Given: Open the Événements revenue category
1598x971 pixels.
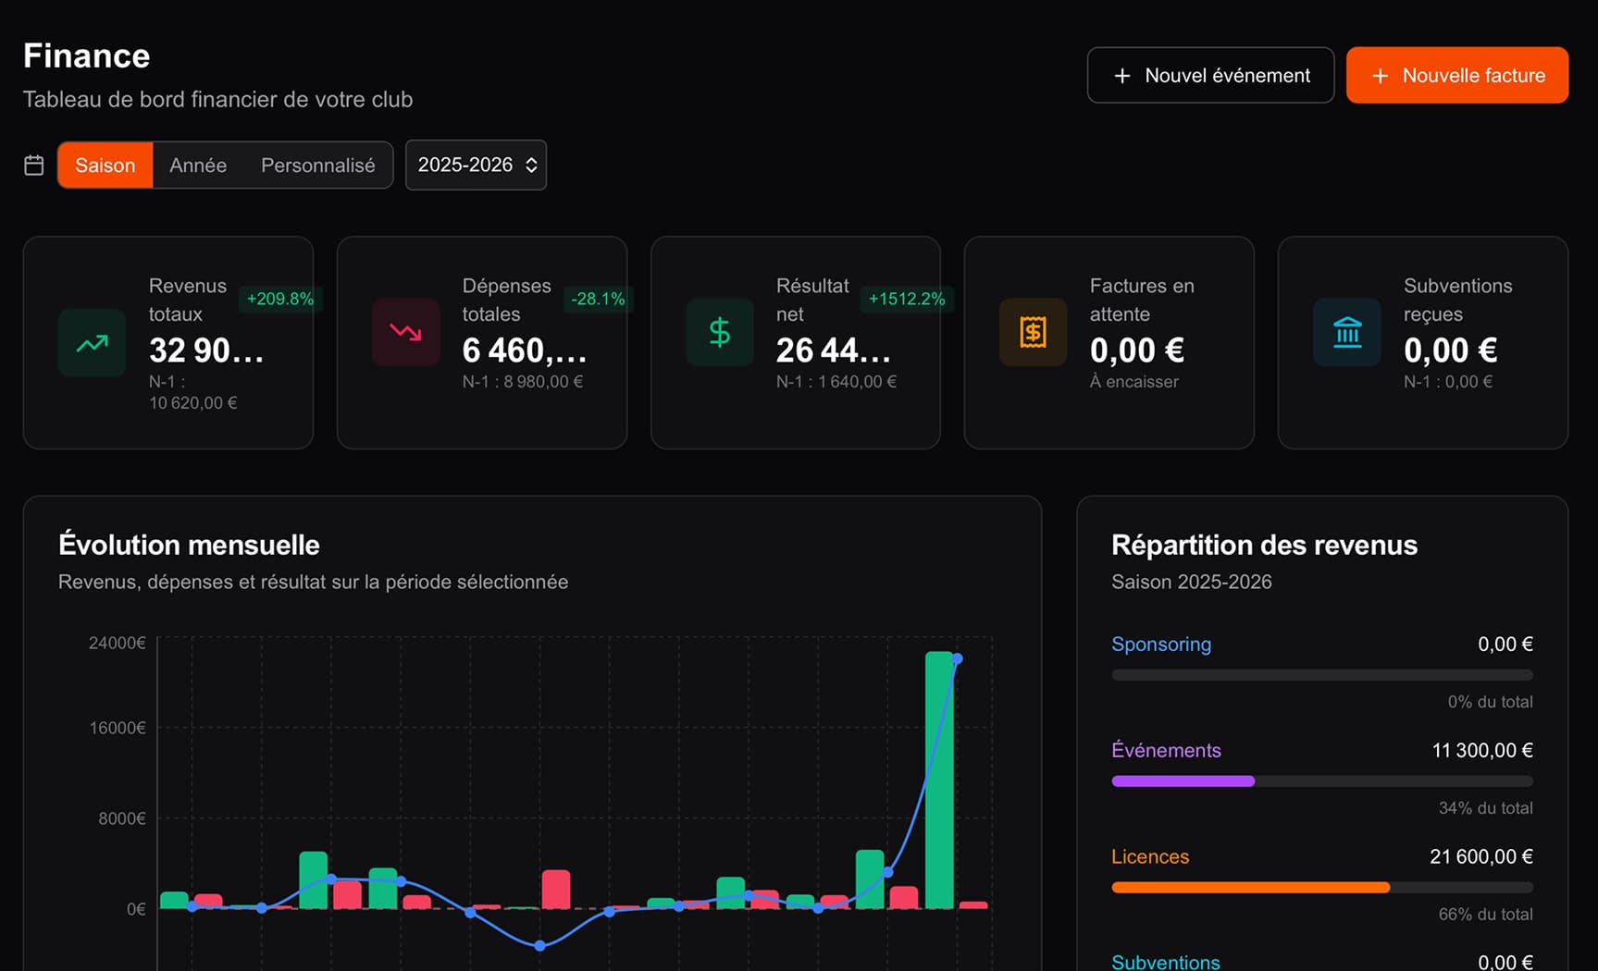Looking at the screenshot, I should [x=1166, y=750].
